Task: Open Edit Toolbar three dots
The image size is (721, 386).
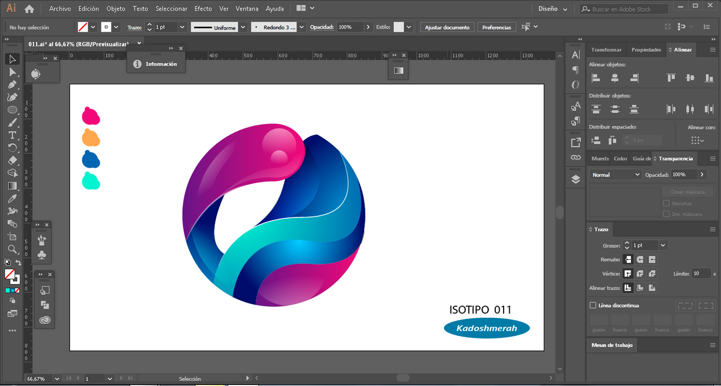Action: click(x=12, y=331)
